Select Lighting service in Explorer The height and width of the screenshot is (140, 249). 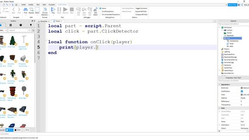click(x=227, y=52)
